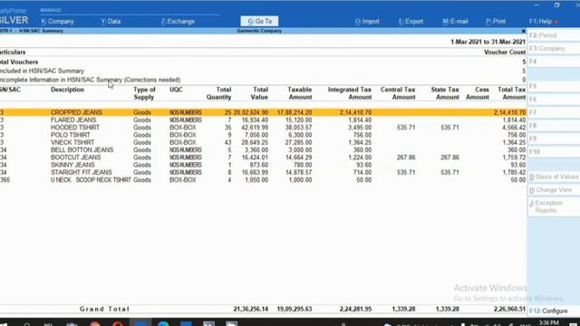Open the Z: Exchange menu
This screenshot has width=580, height=326.
click(x=178, y=22)
